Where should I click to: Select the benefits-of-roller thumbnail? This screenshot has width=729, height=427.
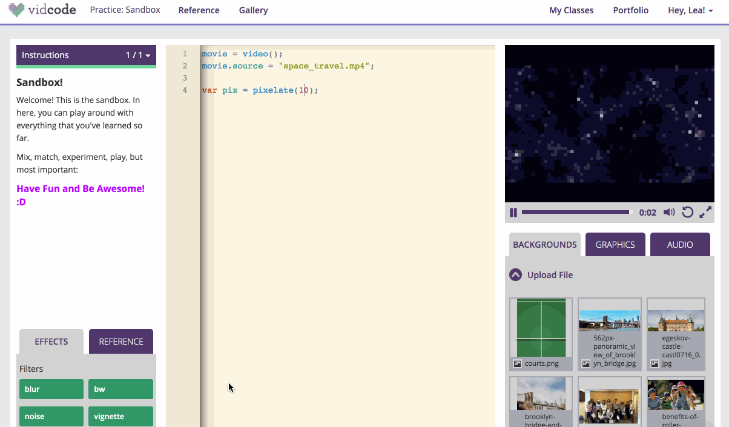pyautogui.click(x=676, y=402)
